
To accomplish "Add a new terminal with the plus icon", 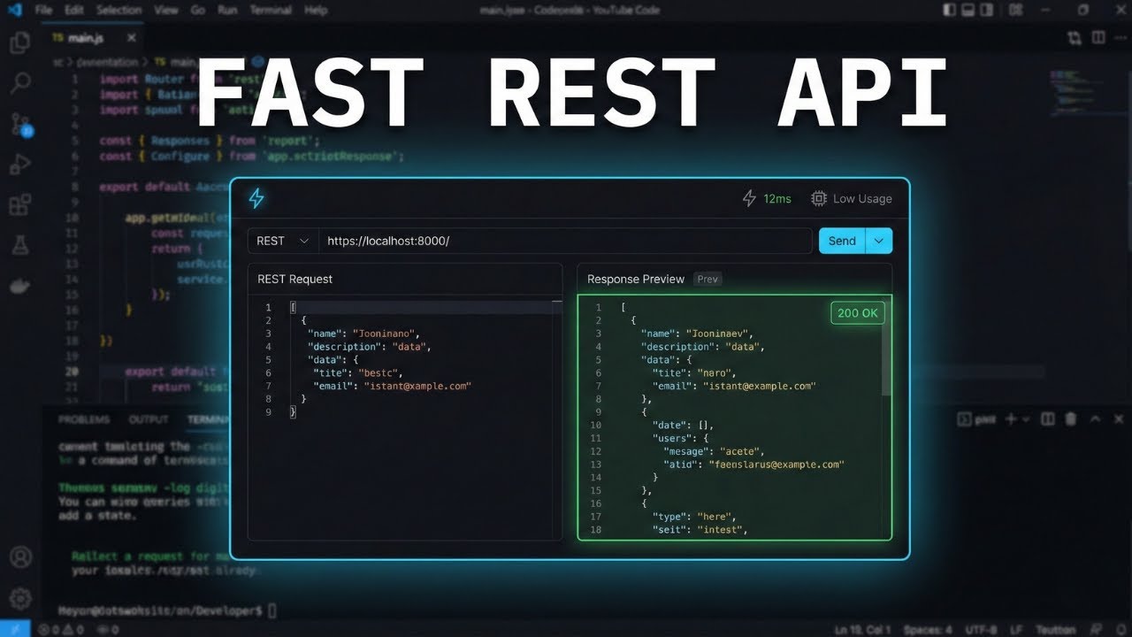I will pyautogui.click(x=1012, y=418).
